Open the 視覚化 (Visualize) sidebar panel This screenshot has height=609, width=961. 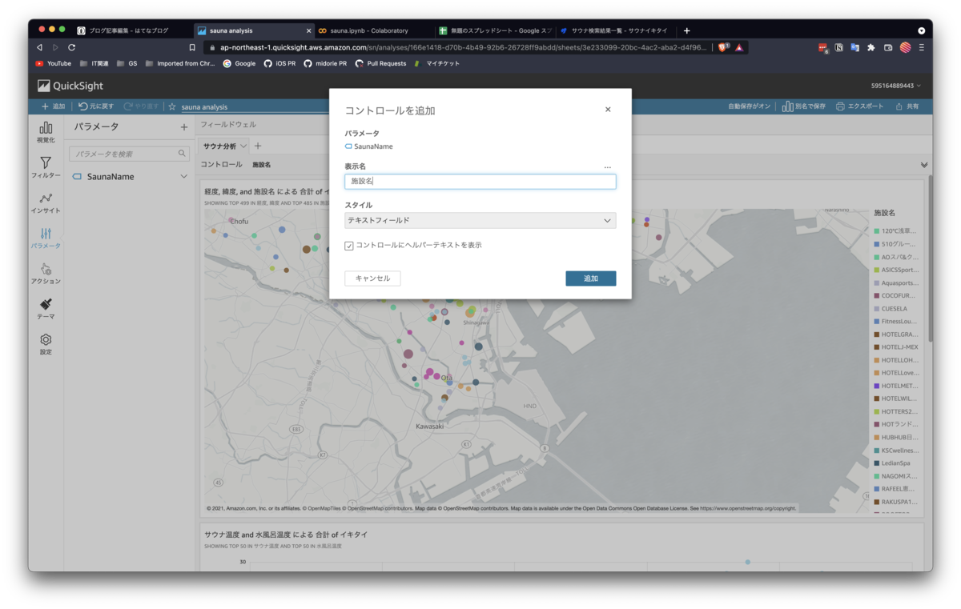(x=46, y=132)
